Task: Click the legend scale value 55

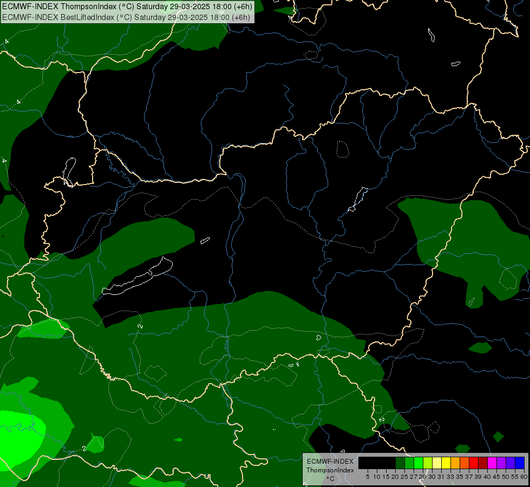Action: (515, 477)
